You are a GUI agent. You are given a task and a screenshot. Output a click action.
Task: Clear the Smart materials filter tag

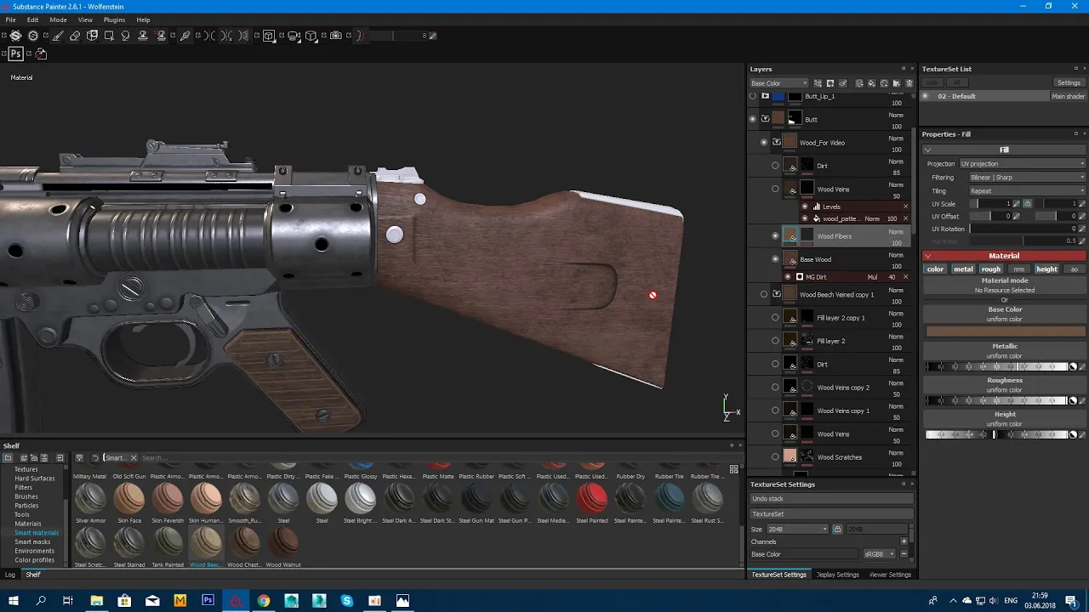[134, 458]
